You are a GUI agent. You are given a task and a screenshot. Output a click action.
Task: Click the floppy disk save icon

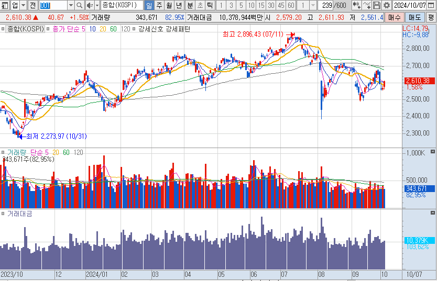pyautogui.click(x=377, y=5)
